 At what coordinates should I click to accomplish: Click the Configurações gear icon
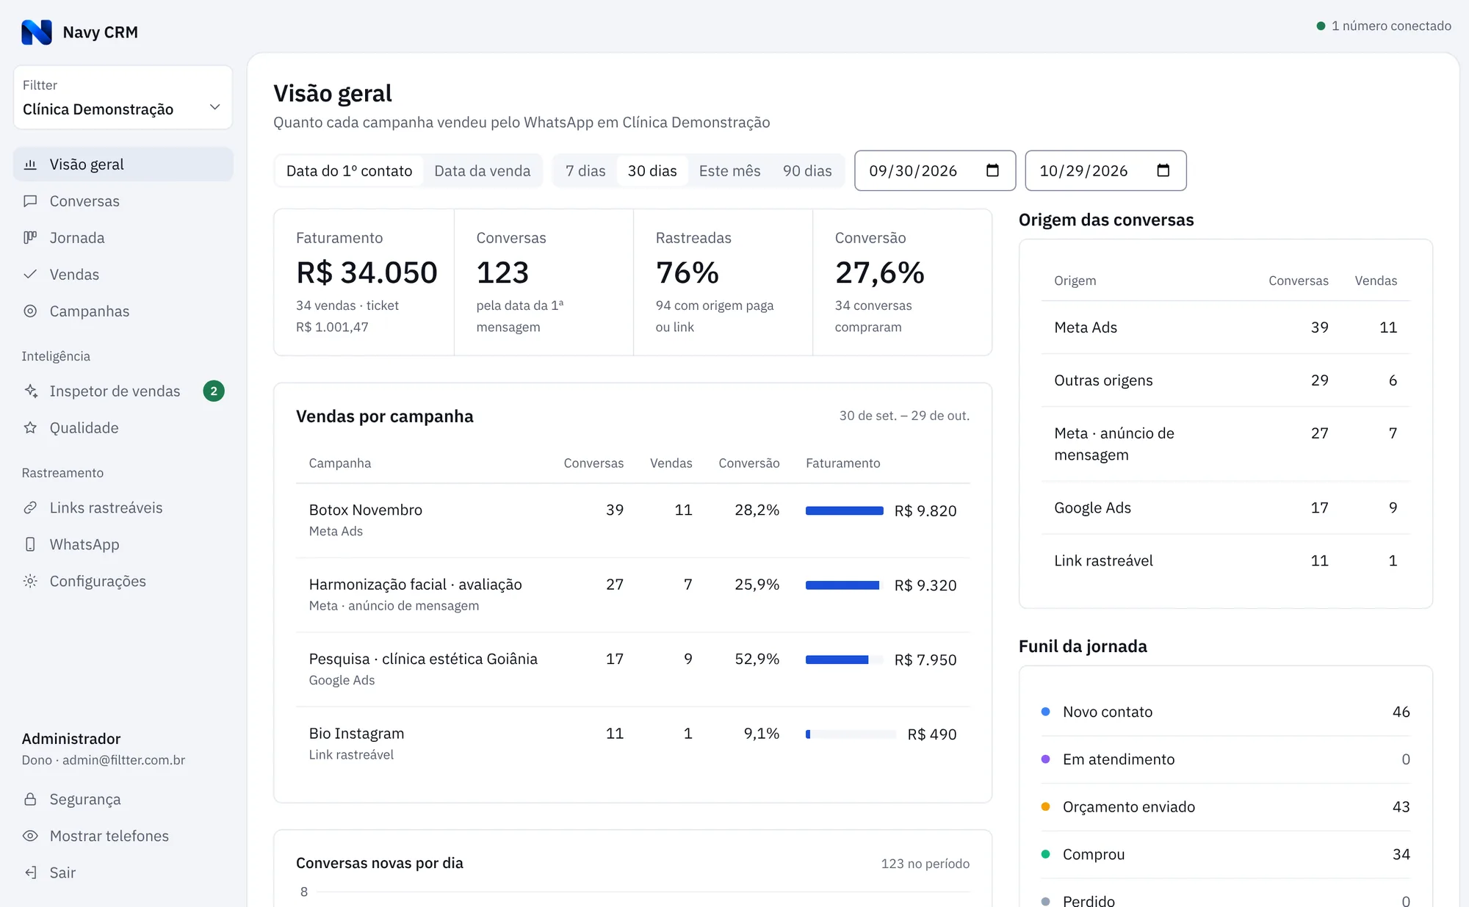coord(30,581)
